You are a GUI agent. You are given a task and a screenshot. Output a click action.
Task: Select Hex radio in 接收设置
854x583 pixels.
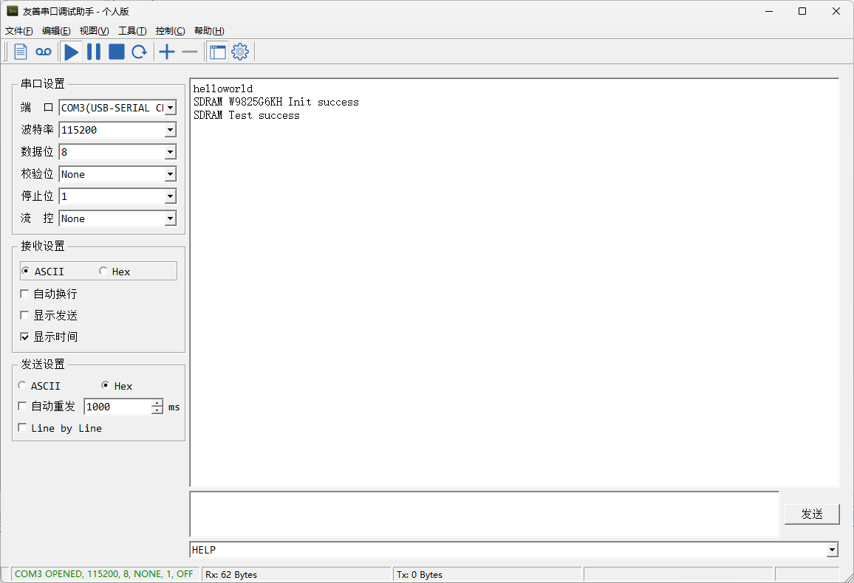click(x=103, y=272)
